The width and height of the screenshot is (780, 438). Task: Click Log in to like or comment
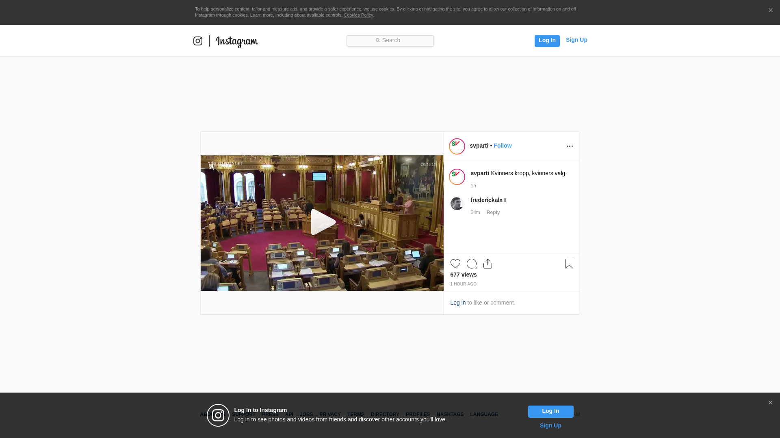coord(458,303)
